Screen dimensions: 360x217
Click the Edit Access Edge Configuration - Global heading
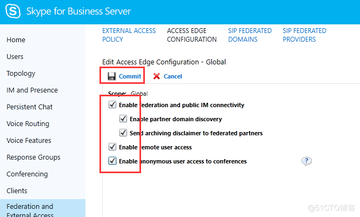coord(164,62)
